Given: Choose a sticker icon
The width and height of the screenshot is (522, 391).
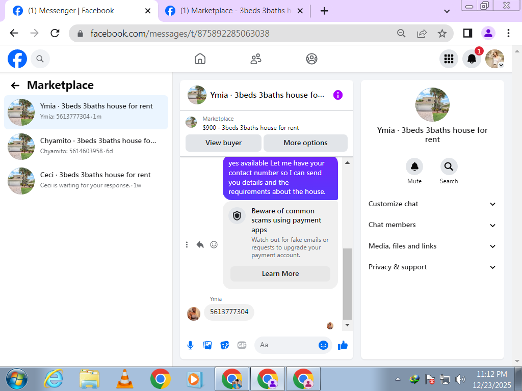Looking at the screenshot, I should (225, 345).
